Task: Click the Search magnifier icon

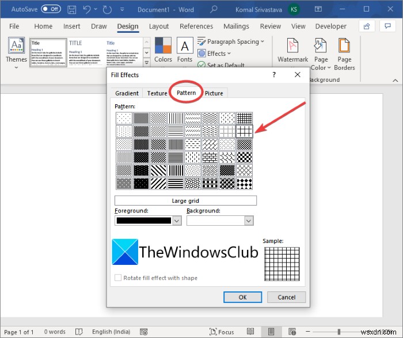Action: pyautogui.click(x=214, y=10)
